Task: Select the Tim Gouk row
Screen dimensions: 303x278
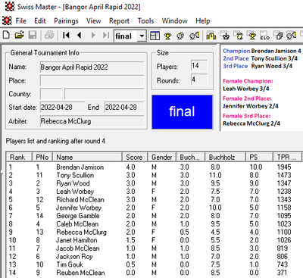Action: 154,264
